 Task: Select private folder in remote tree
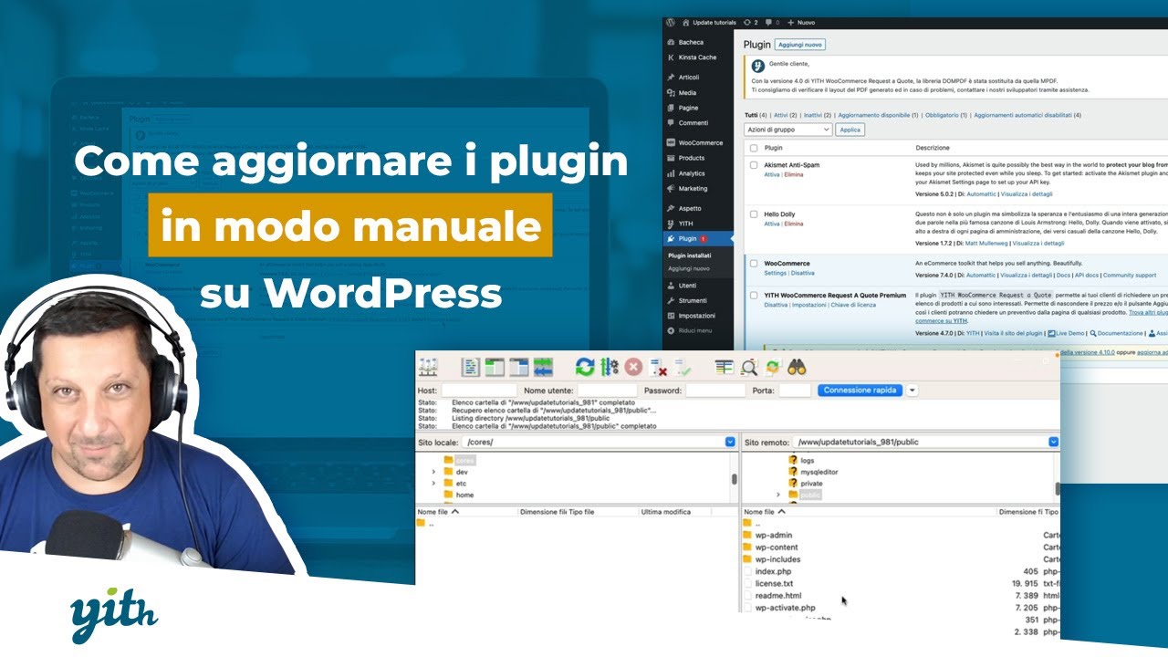805,484
